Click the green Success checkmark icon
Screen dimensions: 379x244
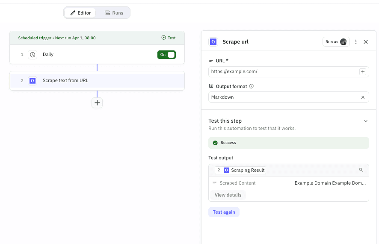point(215,143)
